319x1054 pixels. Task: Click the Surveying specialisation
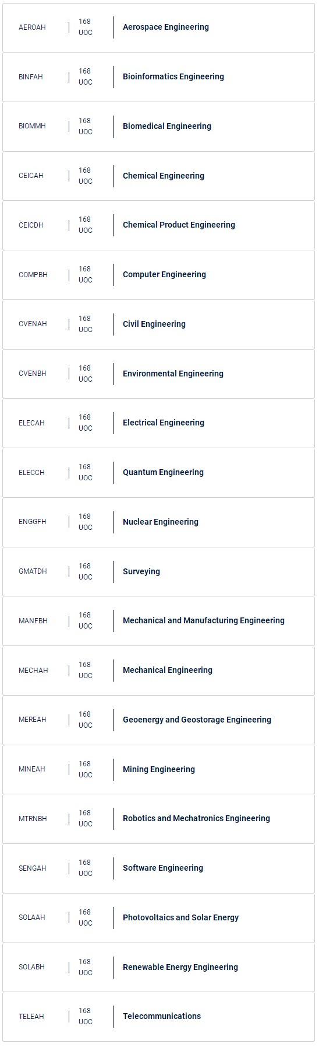click(158, 572)
